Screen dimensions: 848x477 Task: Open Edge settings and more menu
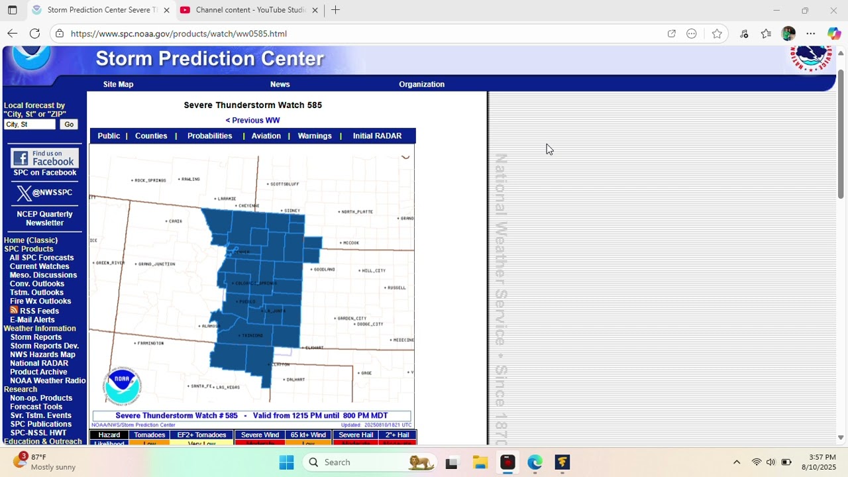pyautogui.click(x=810, y=33)
